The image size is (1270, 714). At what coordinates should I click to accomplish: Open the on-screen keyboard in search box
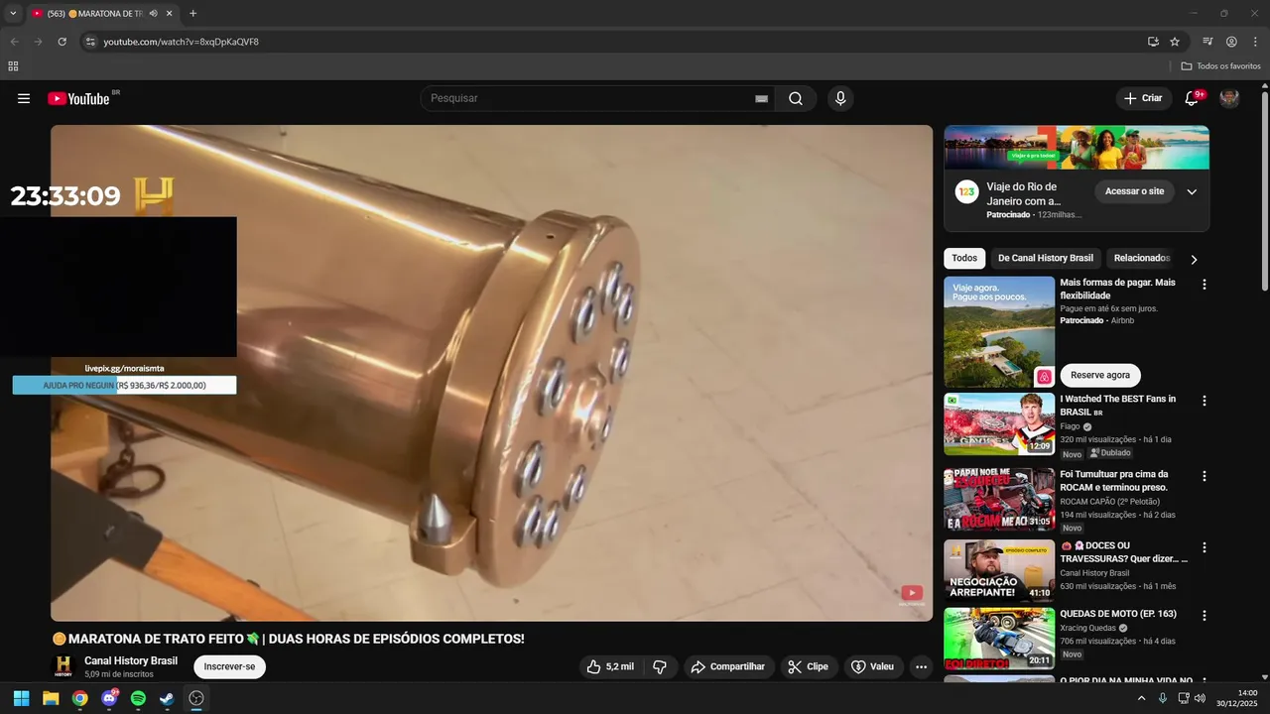(x=761, y=98)
